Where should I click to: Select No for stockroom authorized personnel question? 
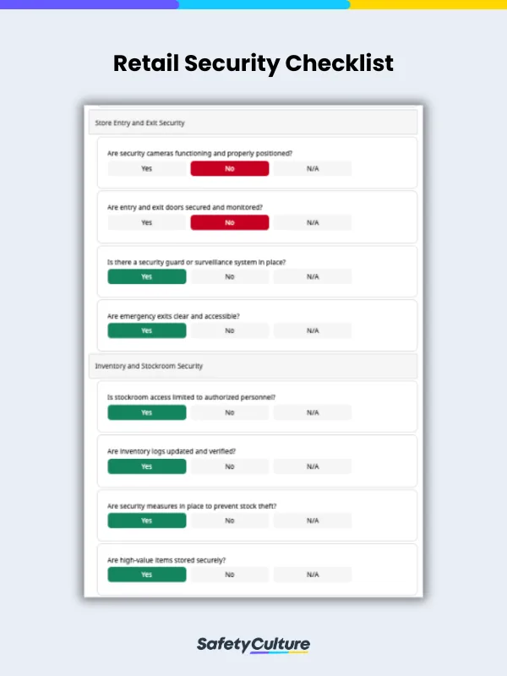tap(230, 412)
